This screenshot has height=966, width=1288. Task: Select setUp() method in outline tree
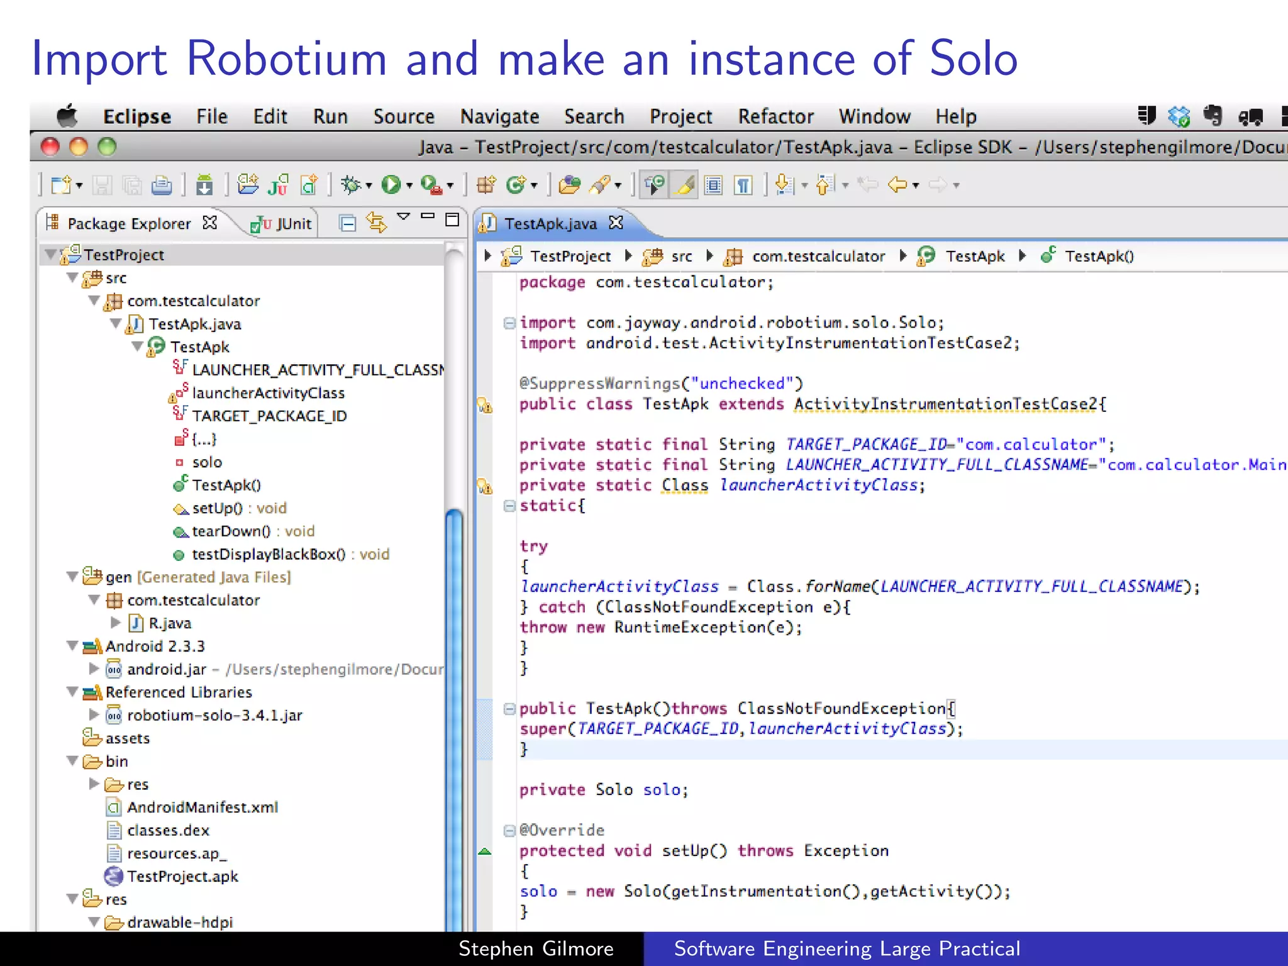[230, 508]
